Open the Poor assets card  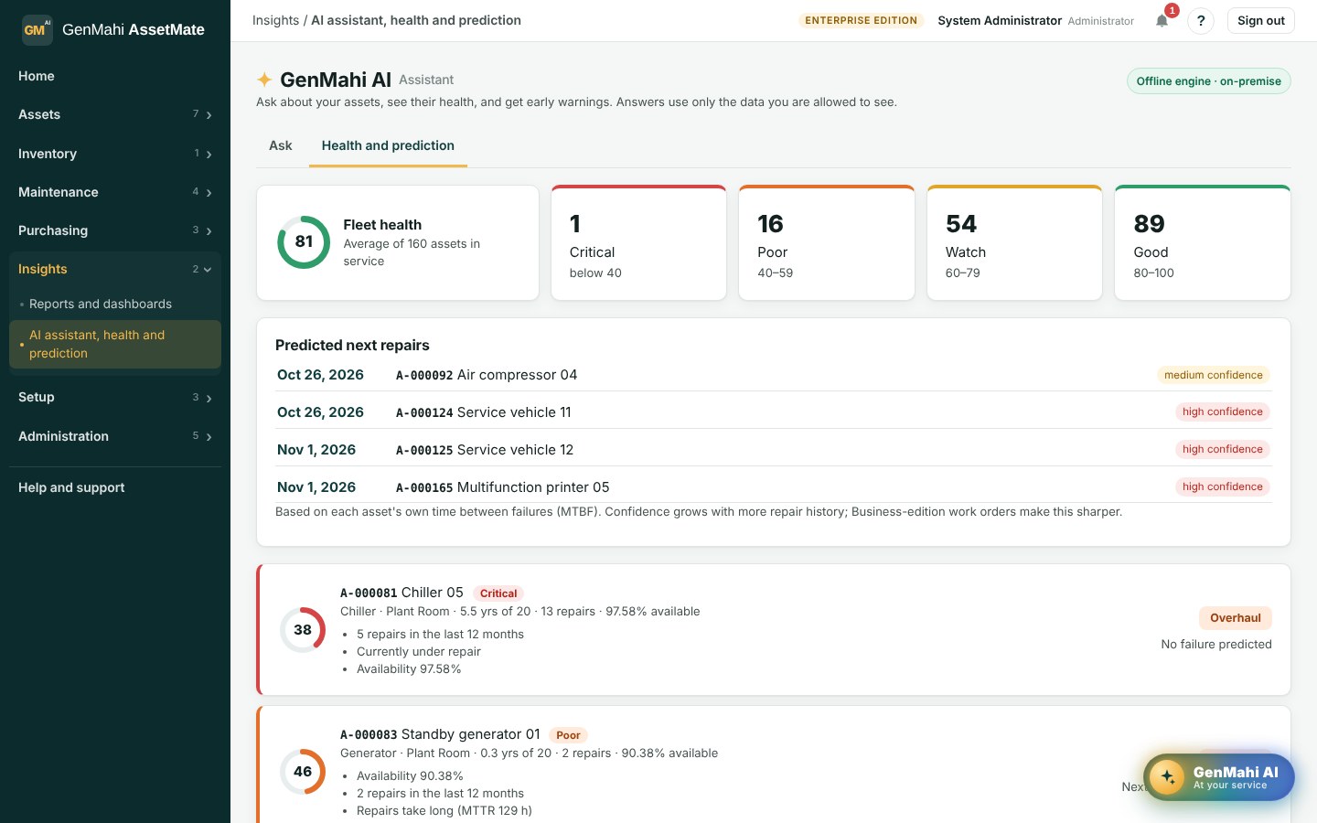(827, 242)
